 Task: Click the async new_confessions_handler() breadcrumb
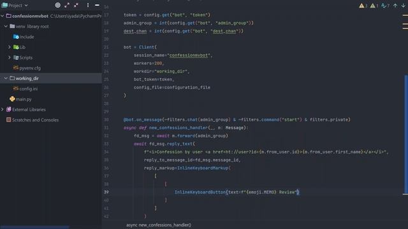[x=159, y=225]
